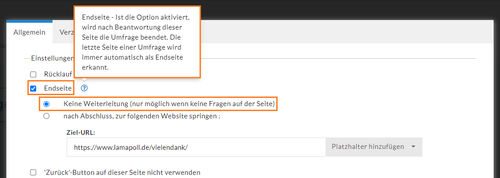
Task: Click the Endseite help question-mark icon
Action: [84, 88]
